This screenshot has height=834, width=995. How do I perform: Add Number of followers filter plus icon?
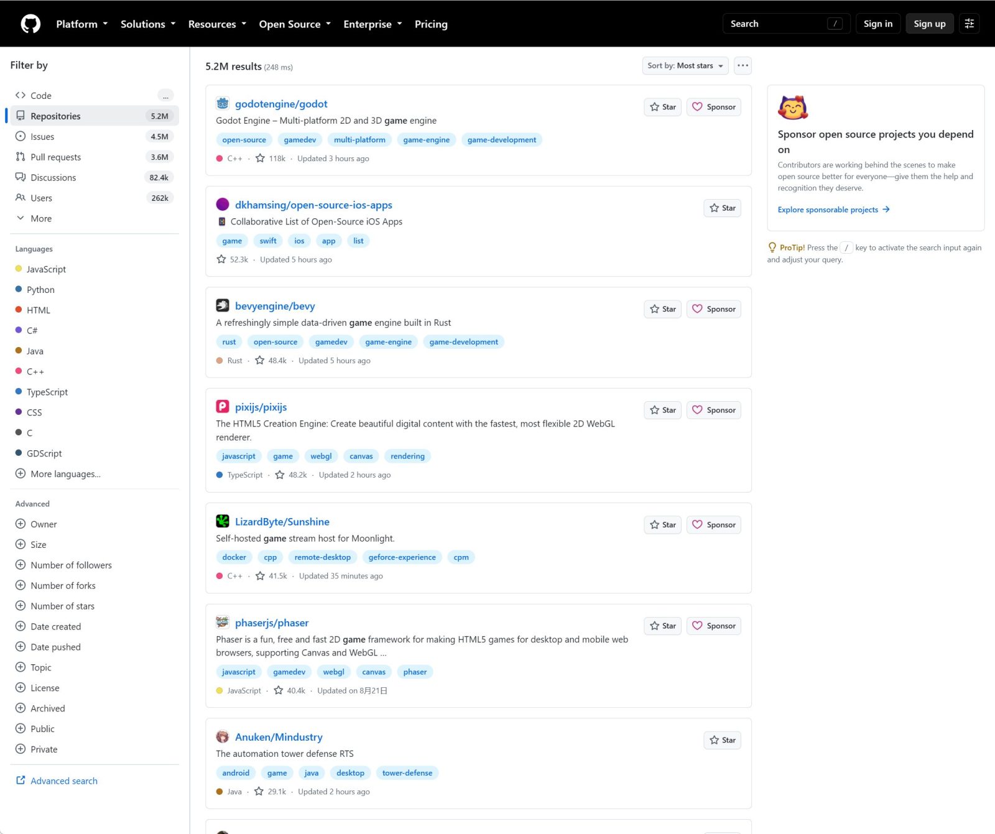tap(21, 565)
